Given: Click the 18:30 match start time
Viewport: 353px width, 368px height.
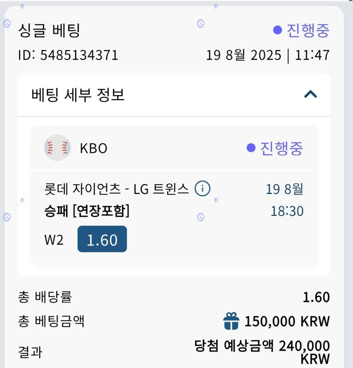Looking at the screenshot, I should (x=287, y=211).
